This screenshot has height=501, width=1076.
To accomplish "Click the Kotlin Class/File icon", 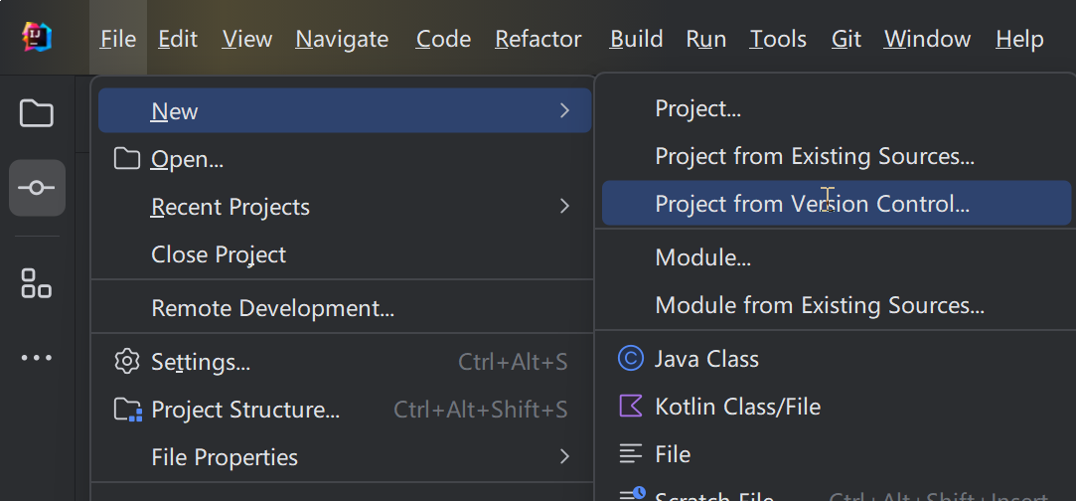I will pos(631,406).
